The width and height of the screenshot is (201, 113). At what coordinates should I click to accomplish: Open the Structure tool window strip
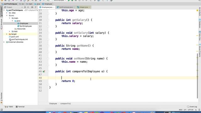point(1,24)
